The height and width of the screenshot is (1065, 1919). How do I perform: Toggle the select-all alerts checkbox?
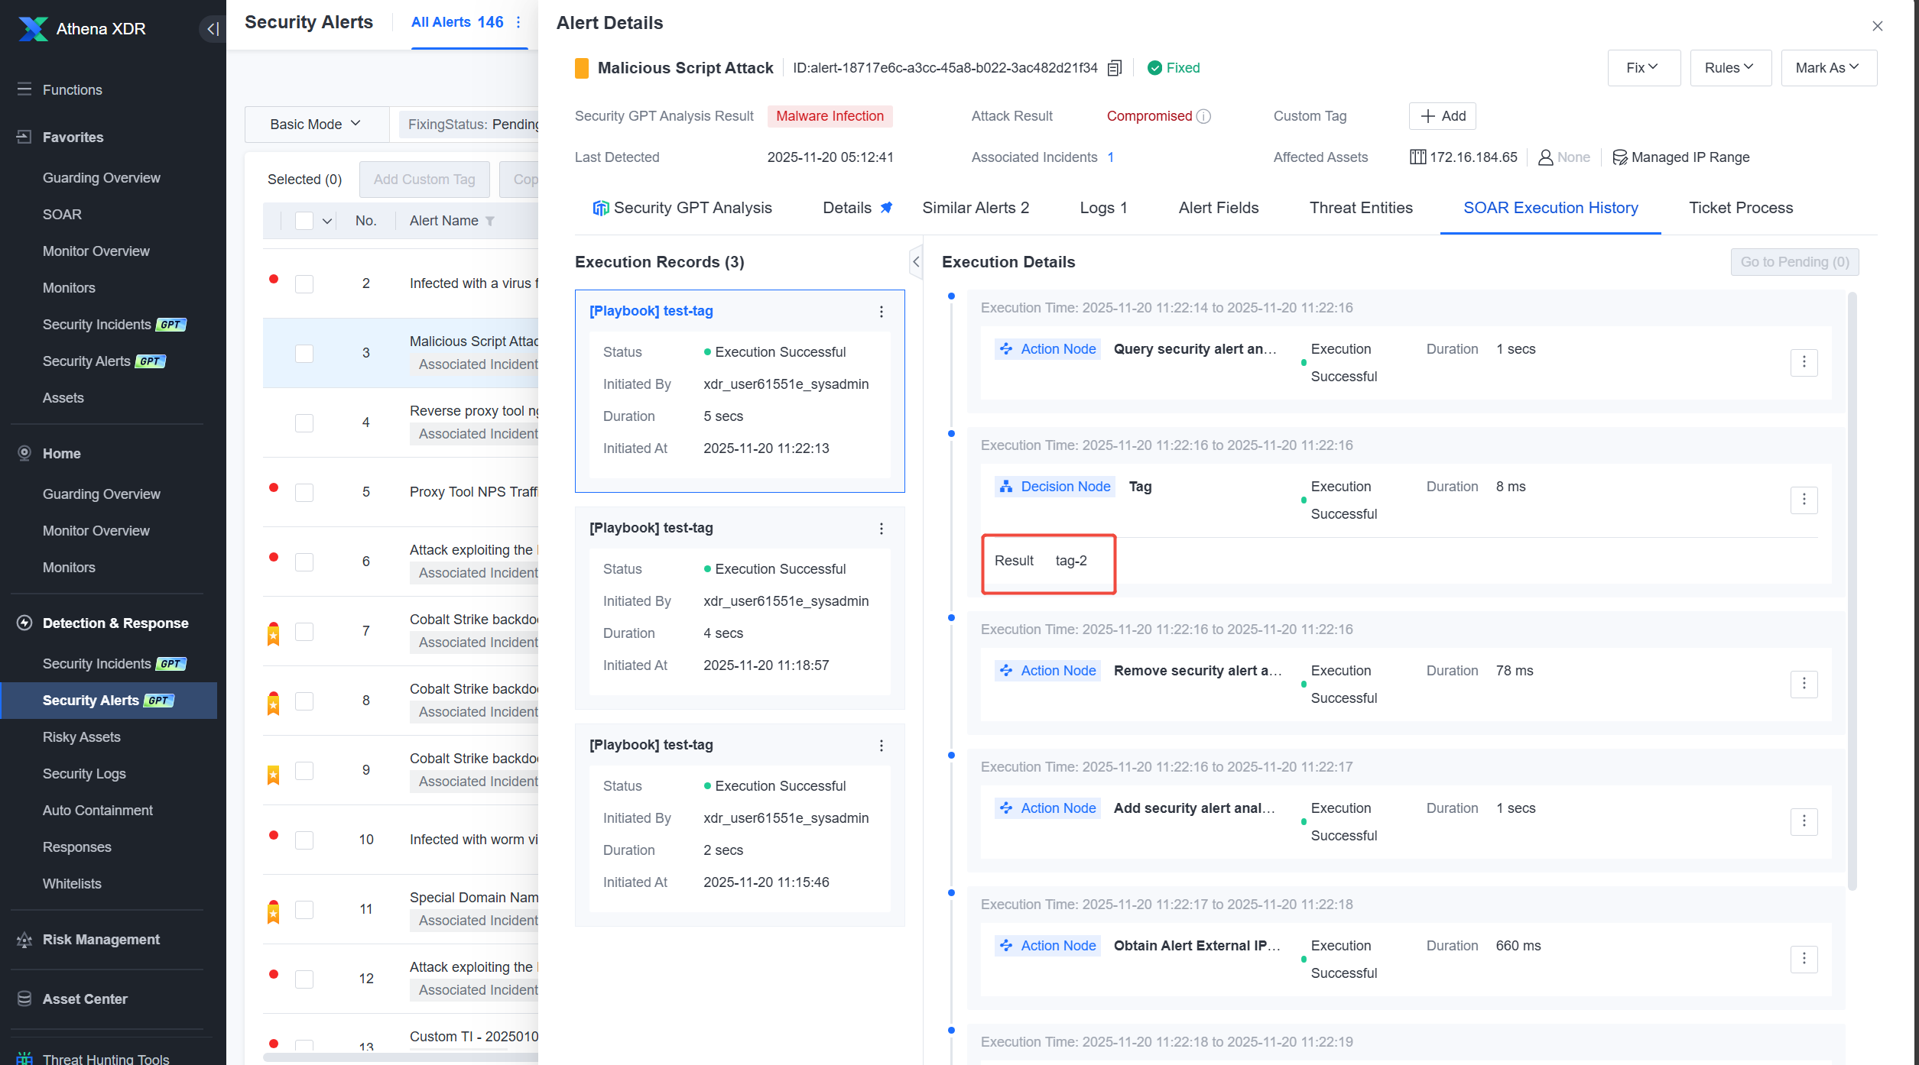(x=304, y=221)
